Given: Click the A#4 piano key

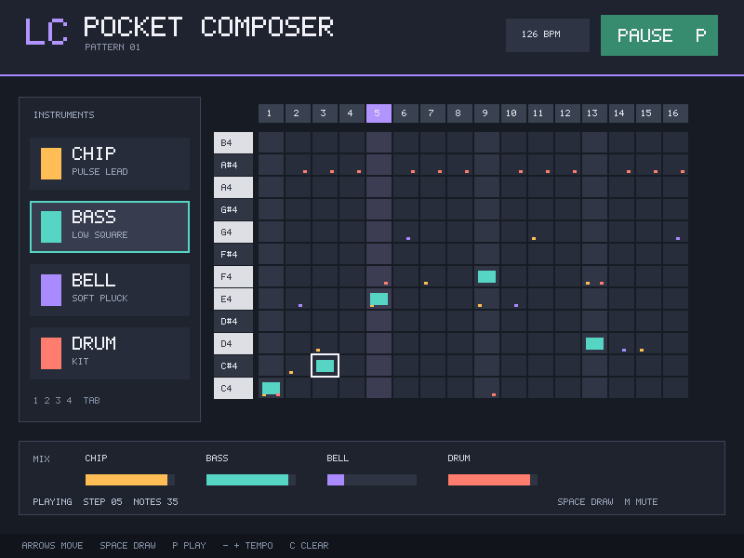Looking at the screenshot, I should coord(233,166).
